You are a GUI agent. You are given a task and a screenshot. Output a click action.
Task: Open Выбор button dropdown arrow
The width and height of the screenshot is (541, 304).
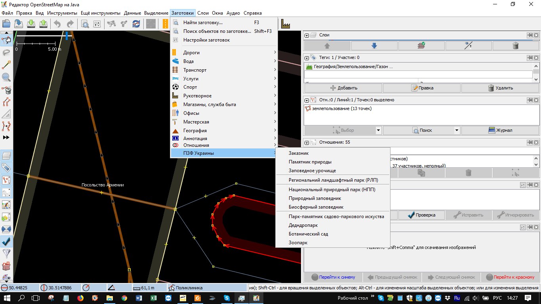[378, 130]
